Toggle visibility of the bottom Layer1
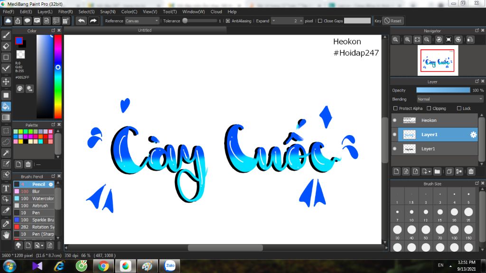Viewport: 486px width, 273px height. (394, 148)
